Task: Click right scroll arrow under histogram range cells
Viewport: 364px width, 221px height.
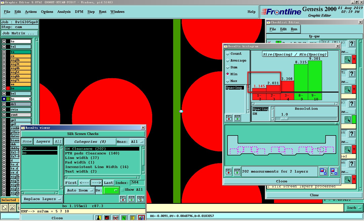Action: pyautogui.click(x=336, y=104)
